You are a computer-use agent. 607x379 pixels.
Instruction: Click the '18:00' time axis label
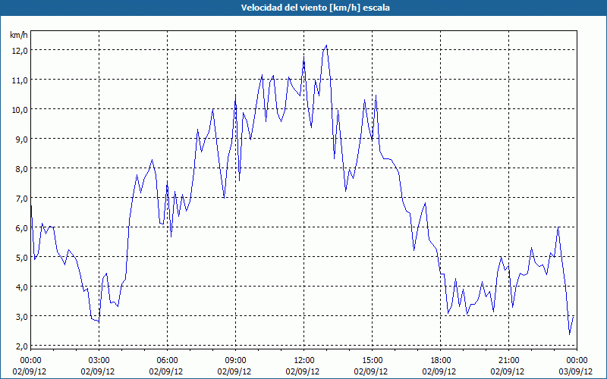[441, 361]
